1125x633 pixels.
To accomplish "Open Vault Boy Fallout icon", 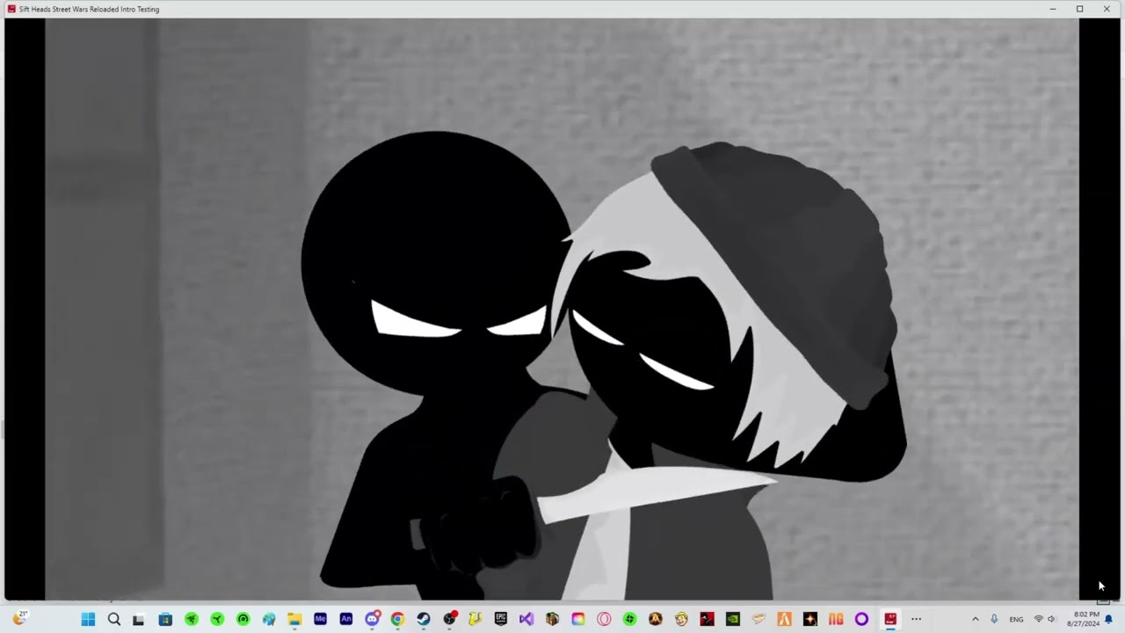I will point(681,619).
